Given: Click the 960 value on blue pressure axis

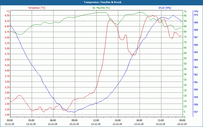Looking at the screenshot, I should (x=196, y=90).
